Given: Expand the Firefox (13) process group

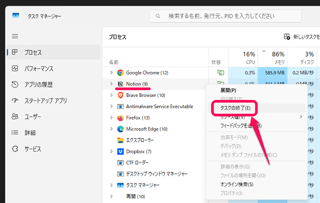Looking at the screenshot, I should point(111,118).
